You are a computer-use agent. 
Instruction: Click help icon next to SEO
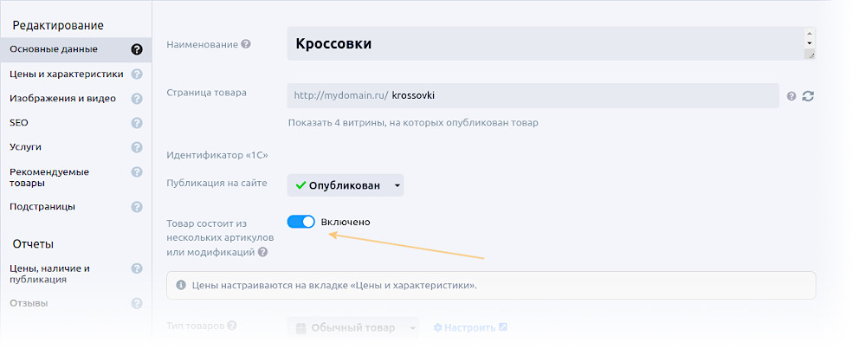pyautogui.click(x=136, y=123)
